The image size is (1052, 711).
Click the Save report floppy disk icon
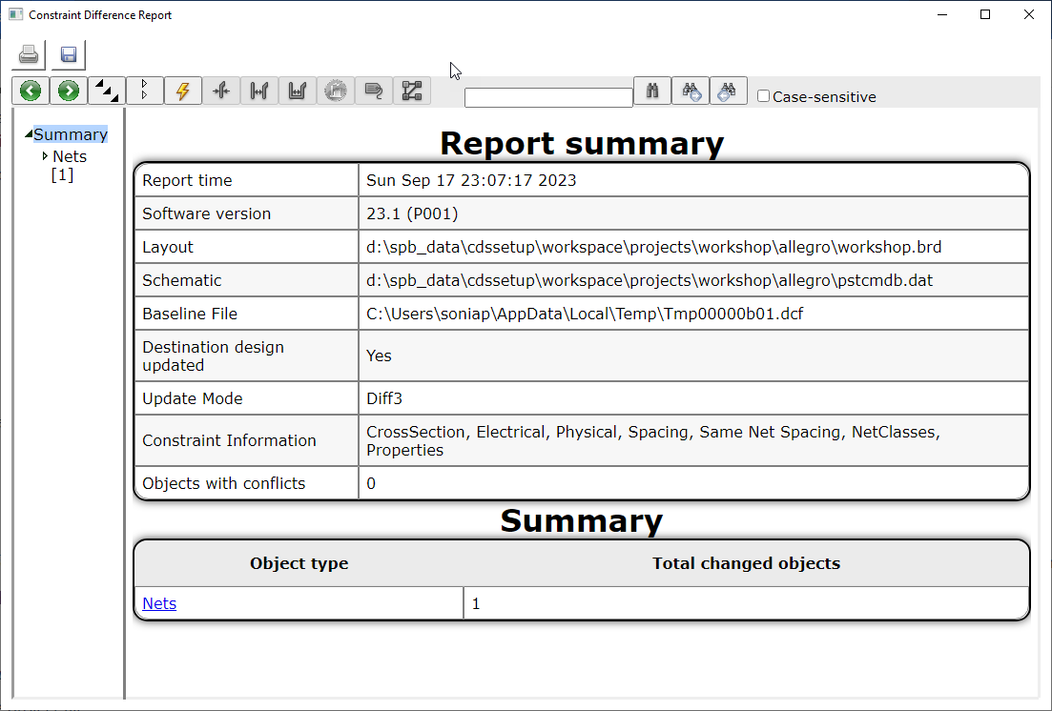(x=68, y=55)
